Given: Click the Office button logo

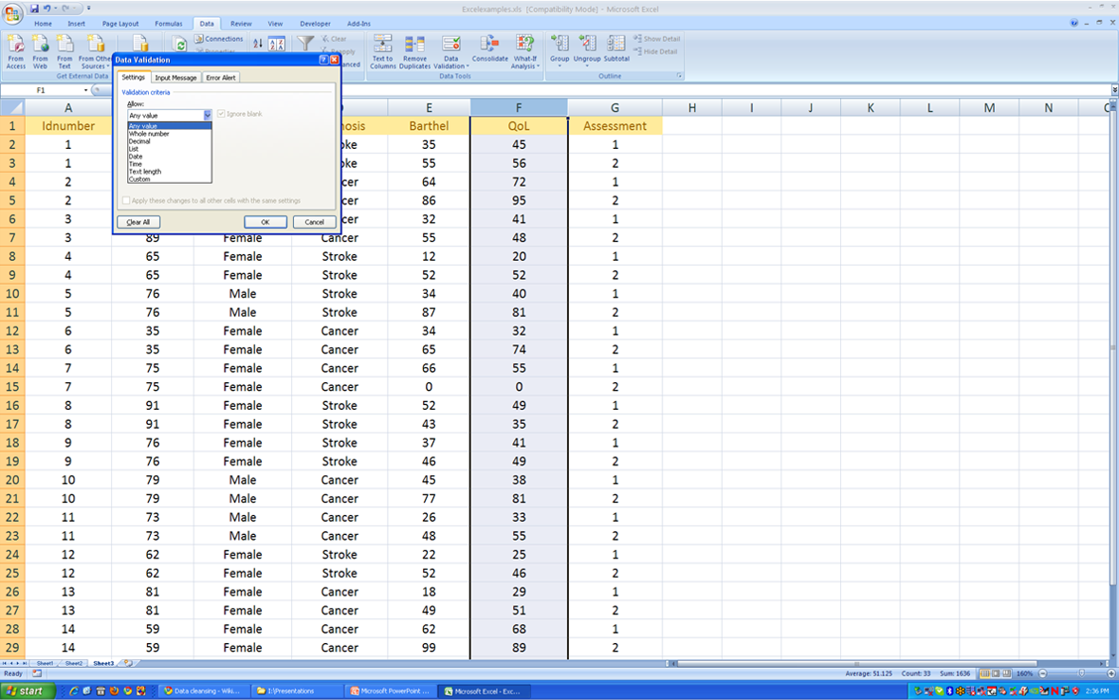Looking at the screenshot, I should 12,13.
